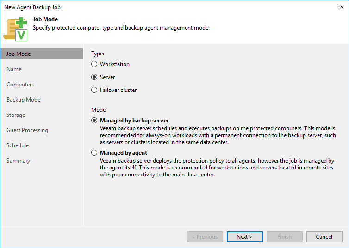This screenshot has height=248, width=349.
Task: Click the Cancel button
Action: coord(324,236)
